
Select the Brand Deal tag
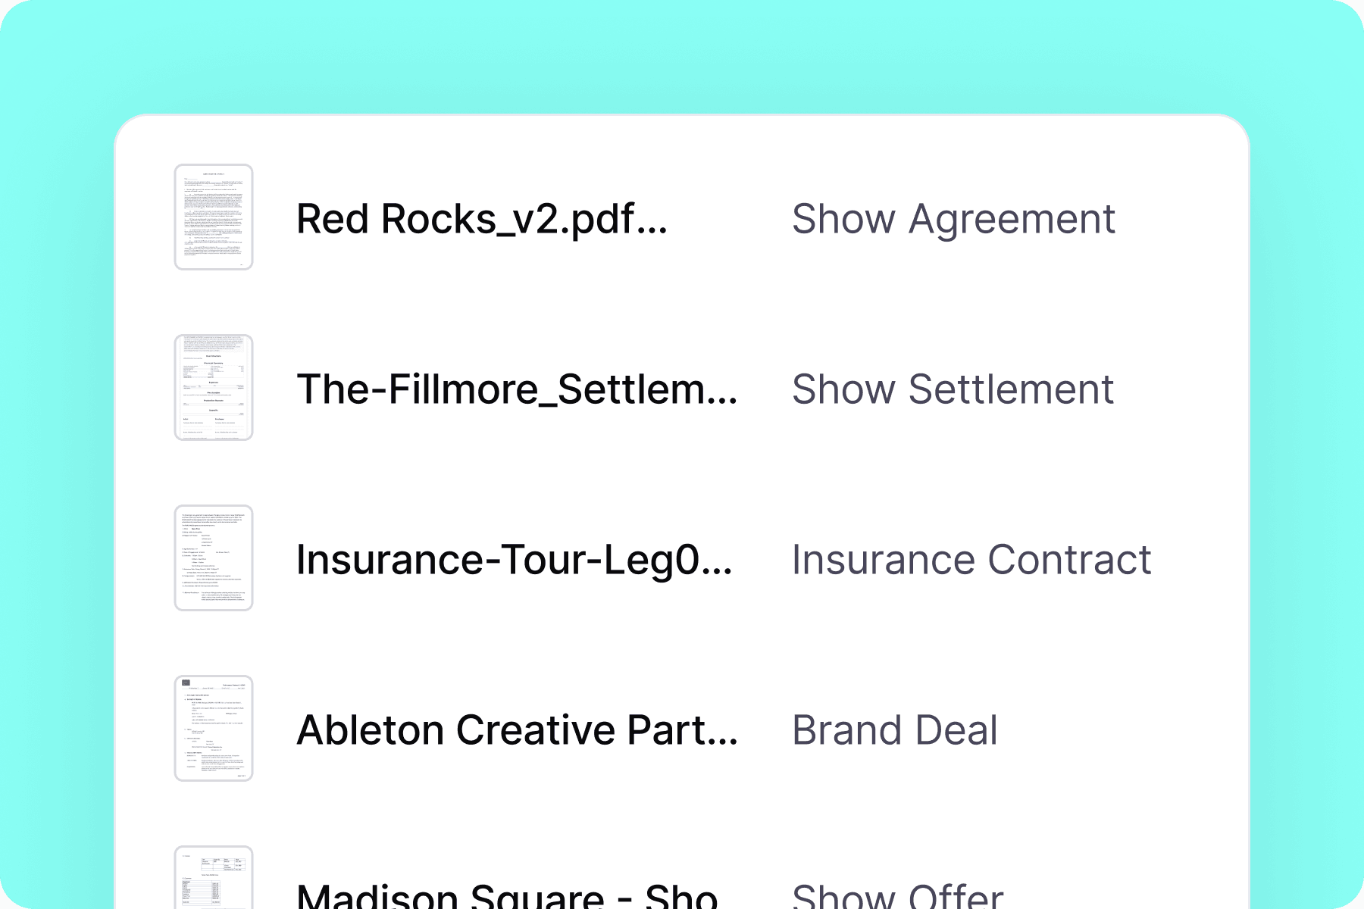point(895,731)
